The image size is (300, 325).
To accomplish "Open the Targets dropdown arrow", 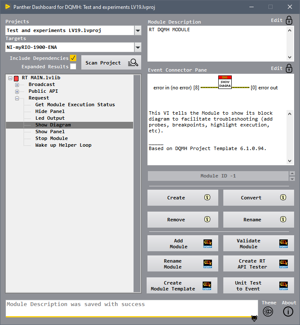I will 138,47.
